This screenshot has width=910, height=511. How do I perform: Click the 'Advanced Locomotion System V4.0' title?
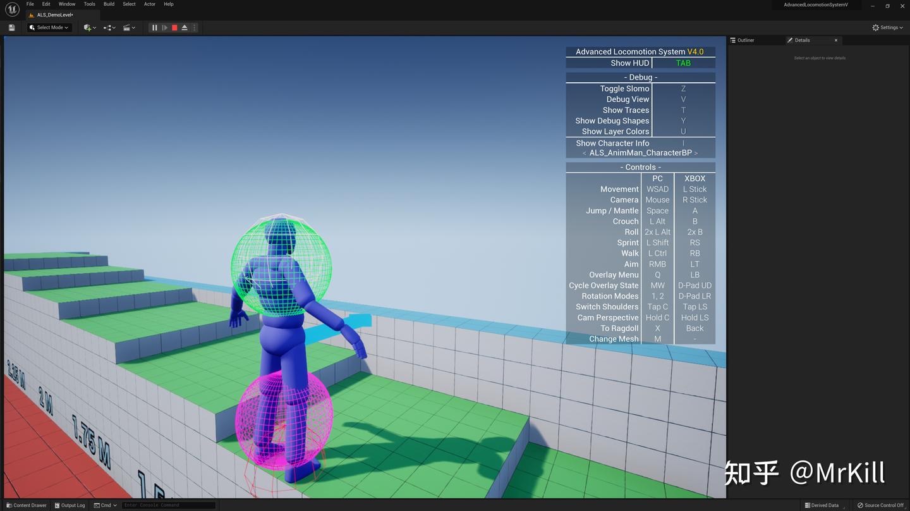pos(640,52)
